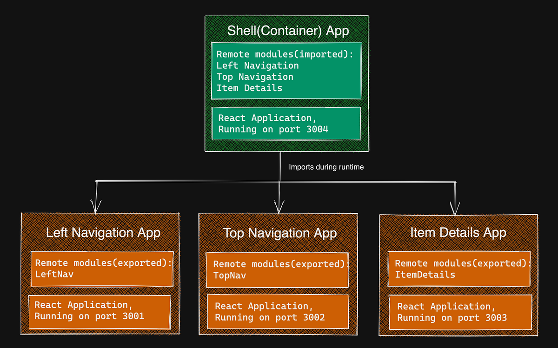Image resolution: width=558 pixels, height=348 pixels.
Task: Click the Remote modules imported list
Action: (286, 71)
